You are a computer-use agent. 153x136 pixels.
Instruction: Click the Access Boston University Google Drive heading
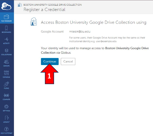coord(94,22)
